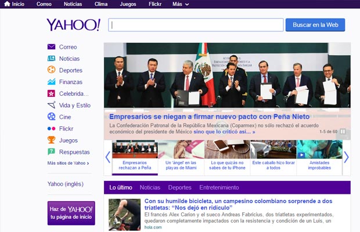Pause the news slideshow
This screenshot has width=360, height=232.
tap(343, 131)
